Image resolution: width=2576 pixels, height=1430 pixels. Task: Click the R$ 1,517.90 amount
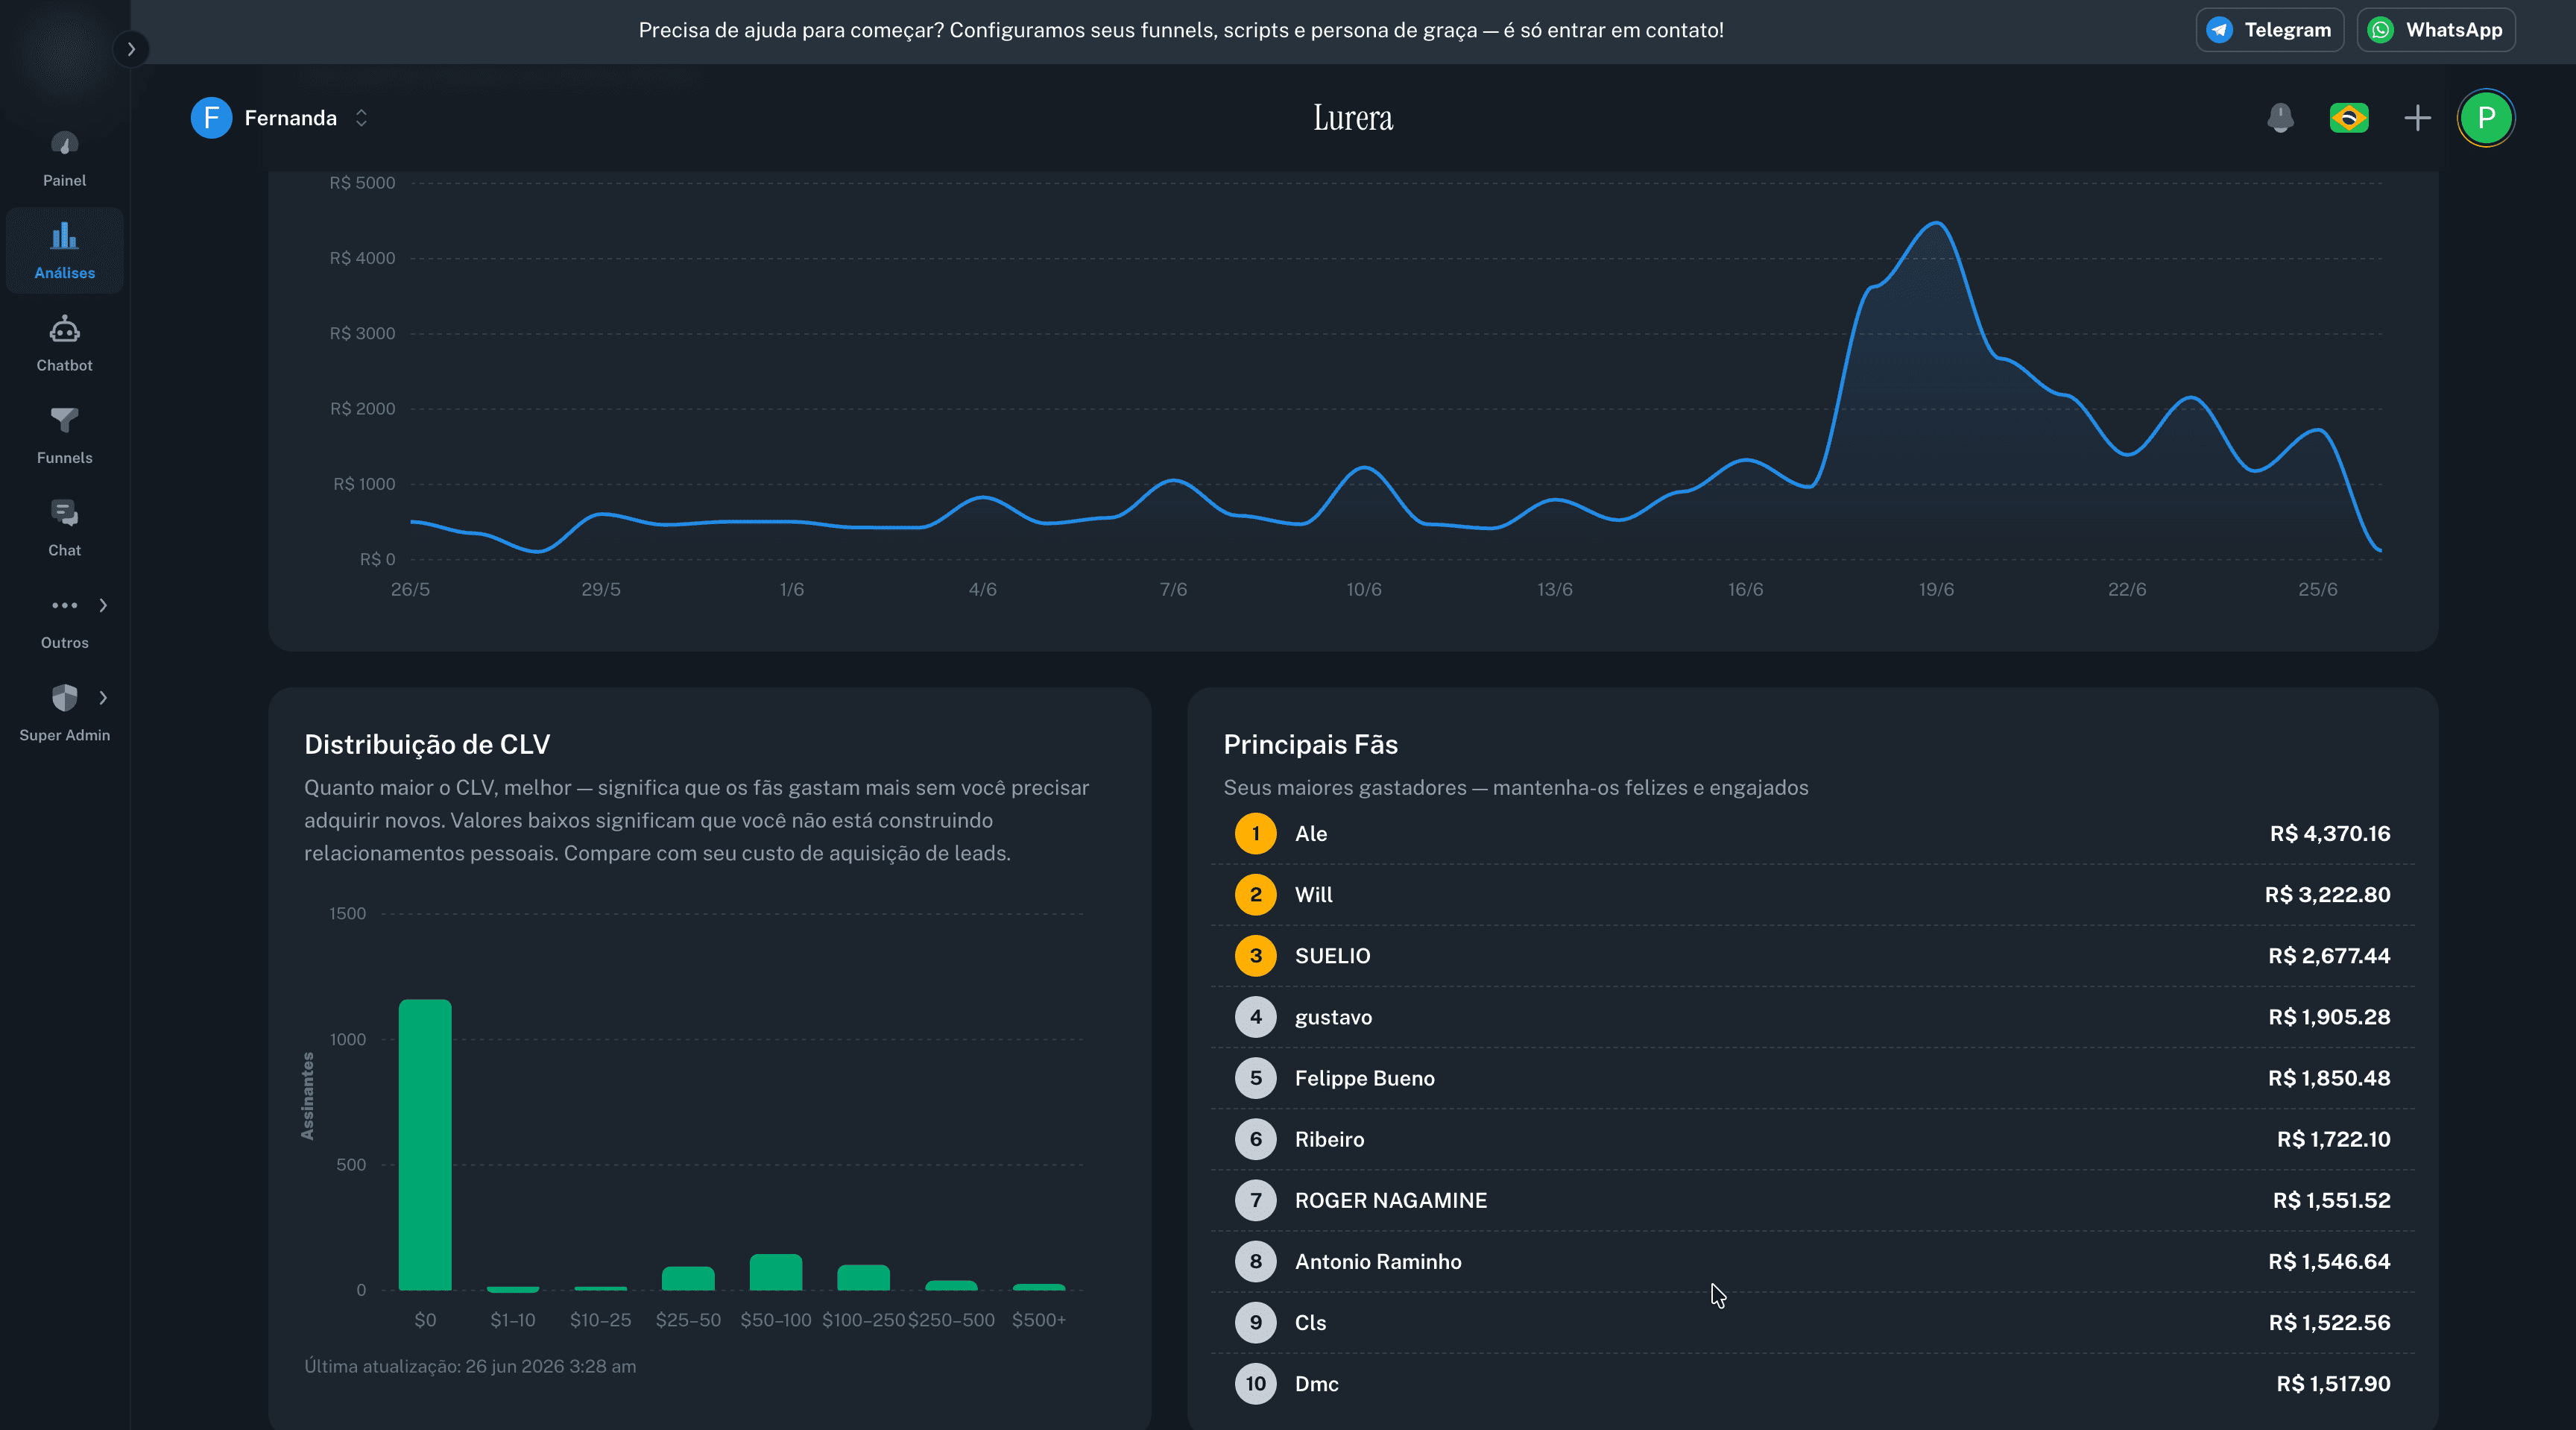pyautogui.click(x=2333, y=1384)
